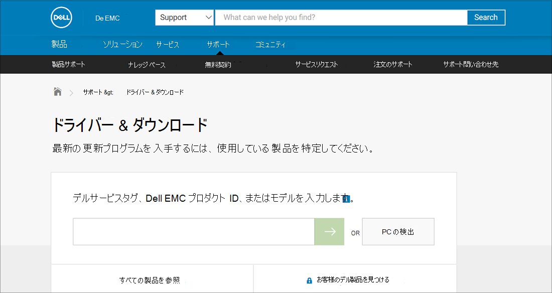Click the OR text label
The width and height of the screenshot is (552, 293).
point(355,233)
